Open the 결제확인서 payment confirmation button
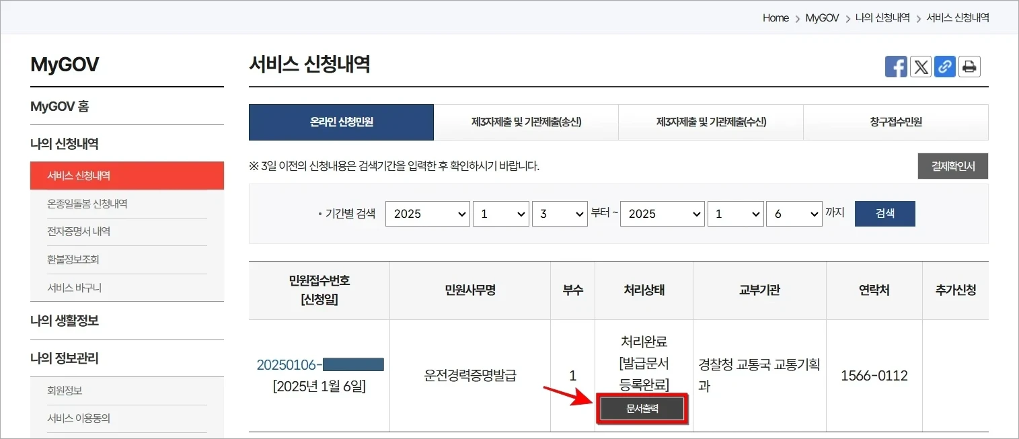 (x=952, y=165)
